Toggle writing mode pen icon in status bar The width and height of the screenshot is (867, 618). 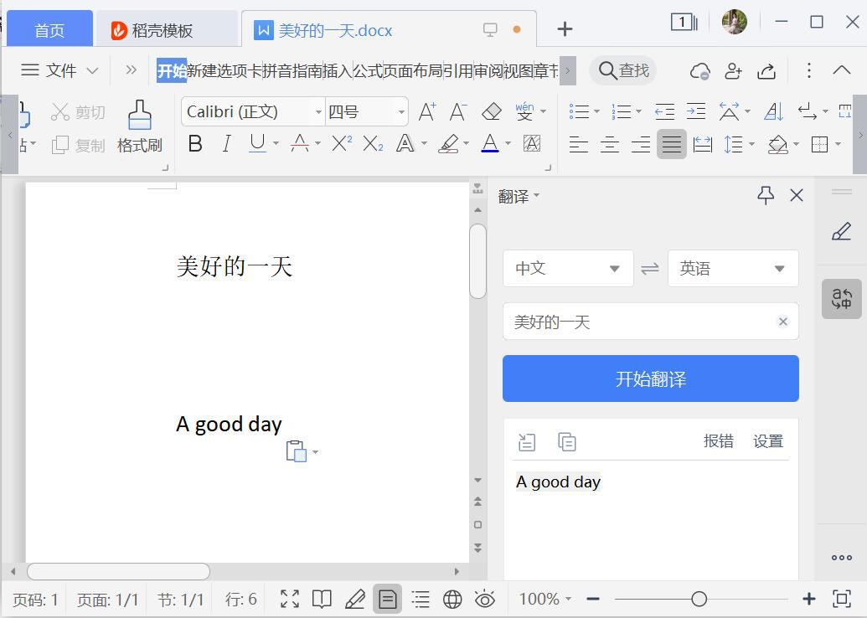pyautogui.click(x=355, y=599)
